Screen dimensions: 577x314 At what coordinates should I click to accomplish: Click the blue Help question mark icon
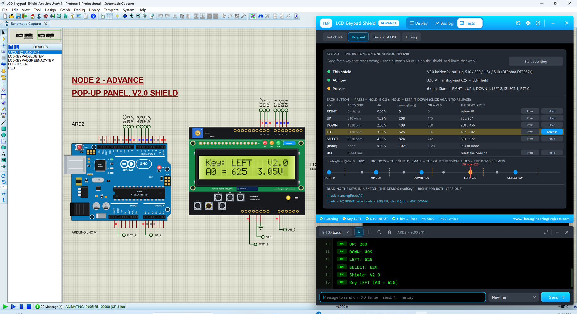tap(93, 16)
